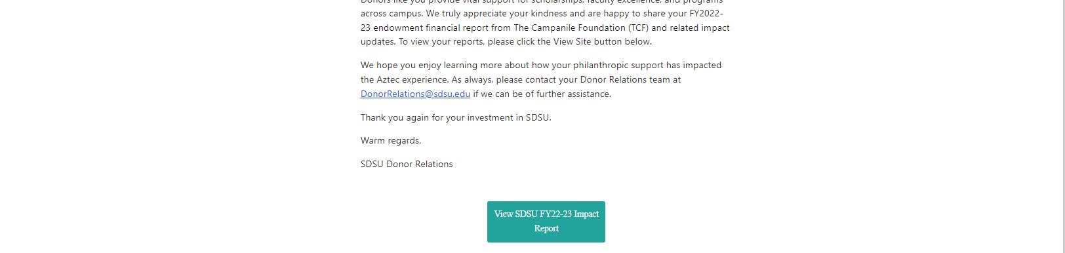Viewport: 1065px width, 253px height.
Task: Click the "We hope you enjoy learning" paragraph
Action: tap(541, 79)
